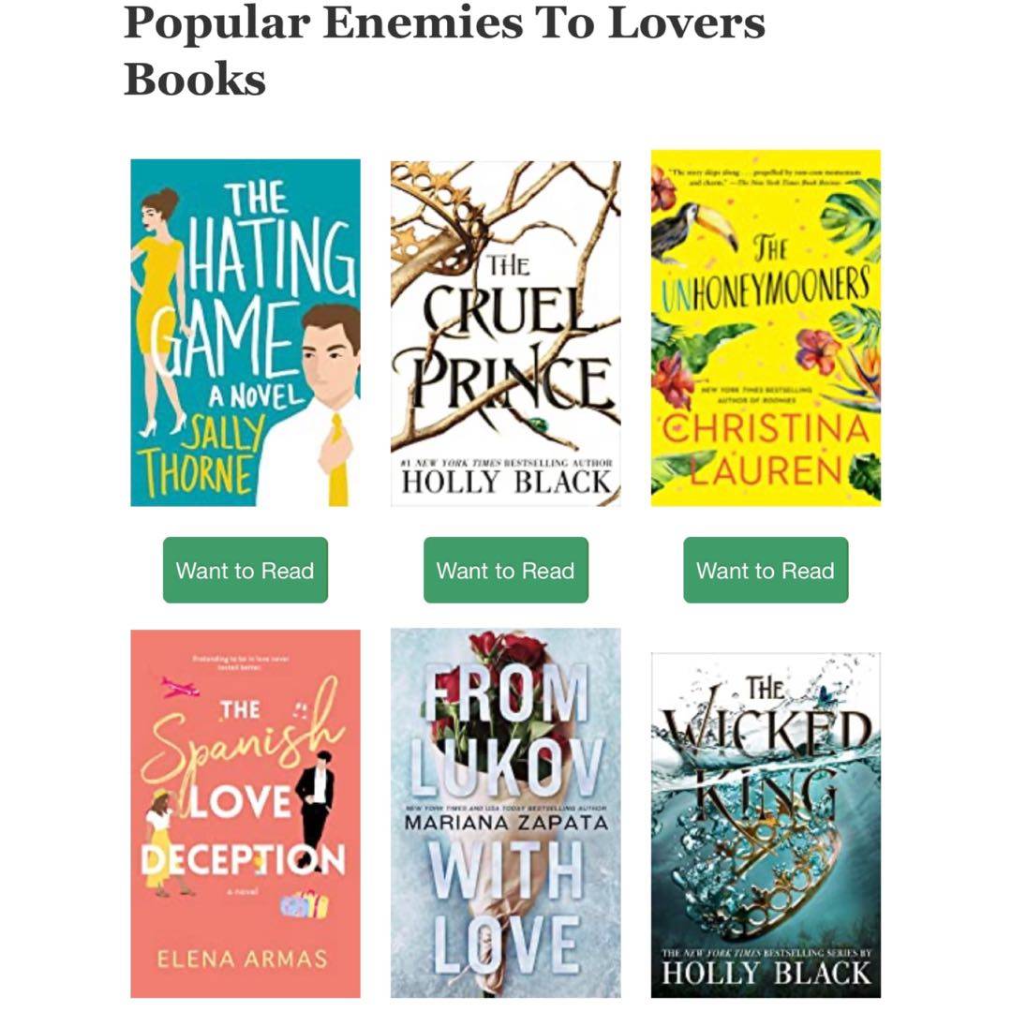Open The Cruel Prince book cover
The height and width of the screenshot is (1012, 1012).
[x=505, y=333]
